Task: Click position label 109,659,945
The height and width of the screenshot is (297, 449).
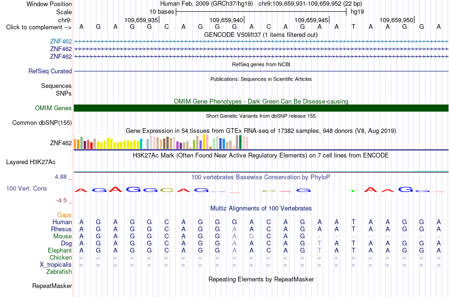Action: coord(311,20)
